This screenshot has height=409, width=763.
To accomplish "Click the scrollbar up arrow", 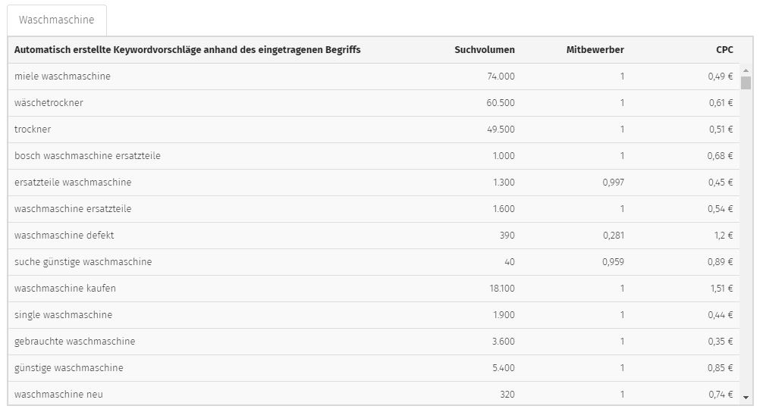I will (x=746, y=70).
